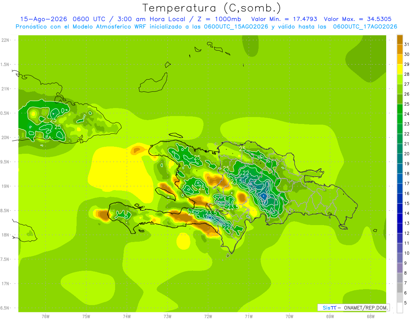Viewport: 416px width, 321px height.
Task: Click the "Sisπ" logo text
Action: point(329,307)
